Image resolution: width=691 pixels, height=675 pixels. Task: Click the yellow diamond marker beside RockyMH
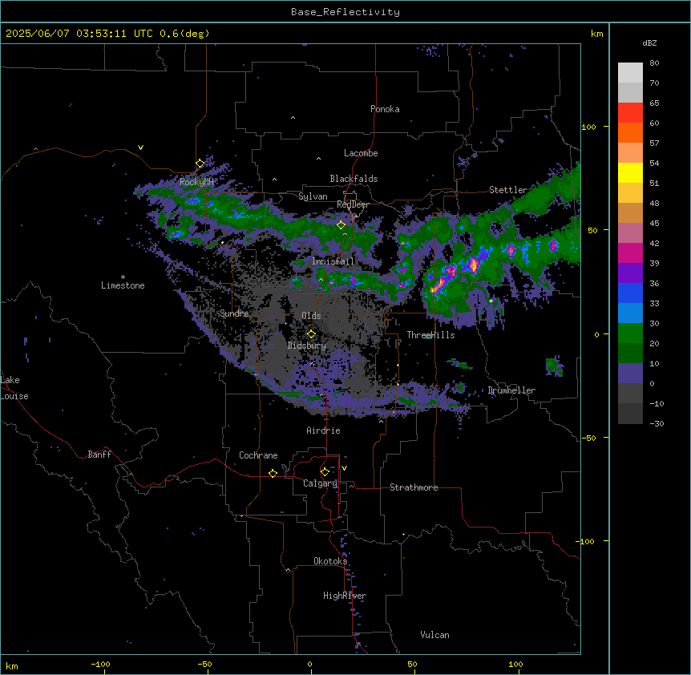point(200,164)
